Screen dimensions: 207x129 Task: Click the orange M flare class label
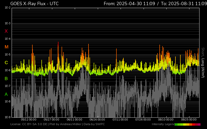pyautogui.click(x=6, y=47)
